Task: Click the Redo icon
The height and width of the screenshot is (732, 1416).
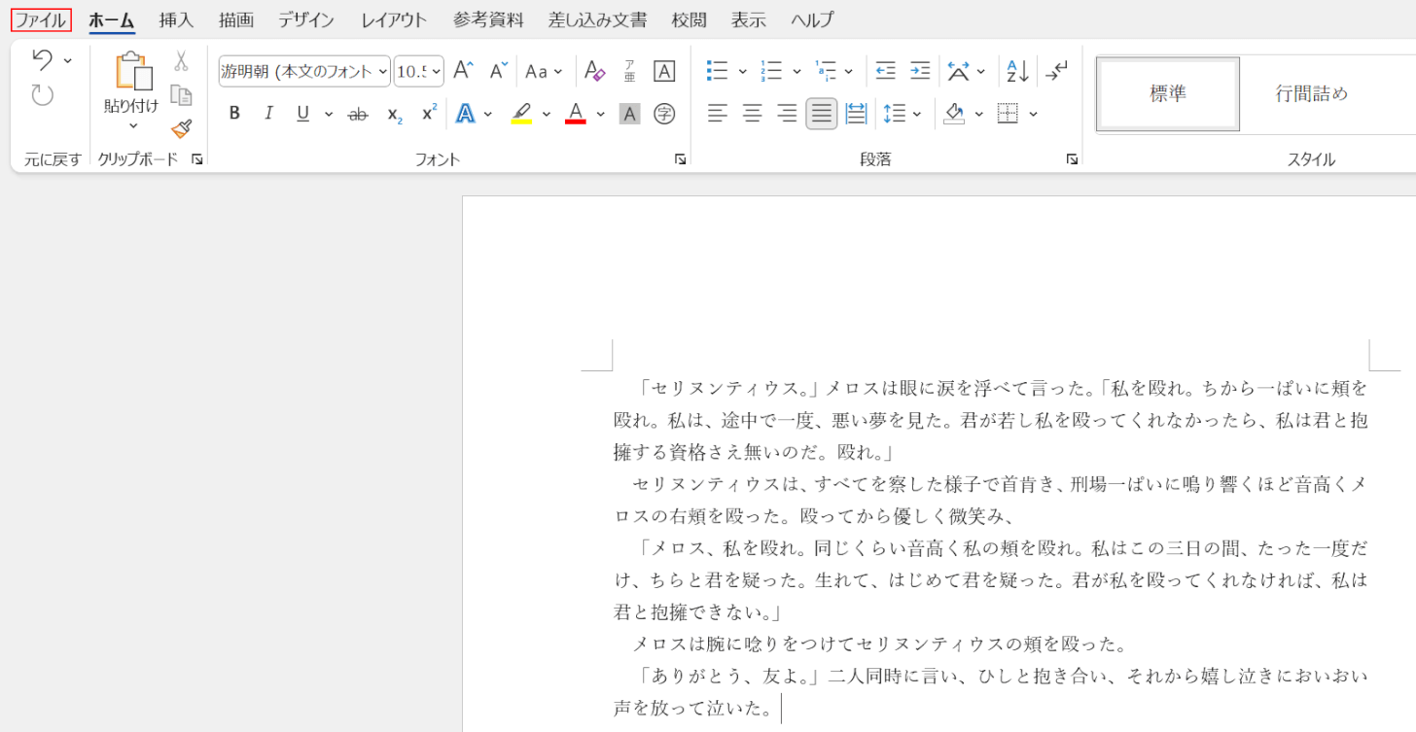Action: [42, 95]
